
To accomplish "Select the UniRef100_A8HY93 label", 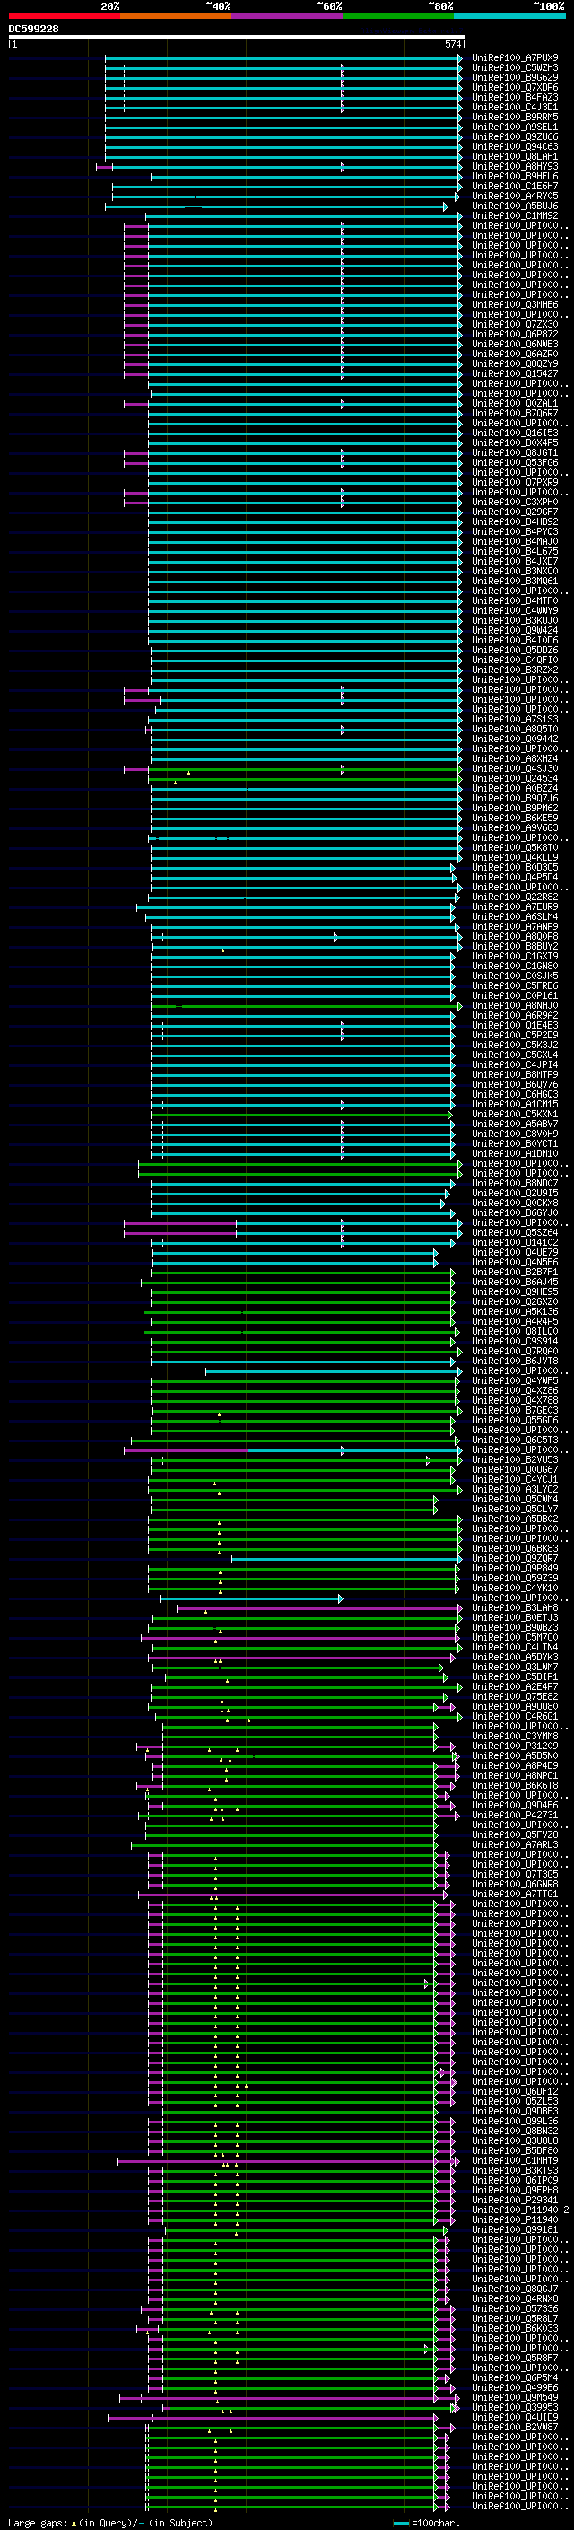I will coord(515,166).
